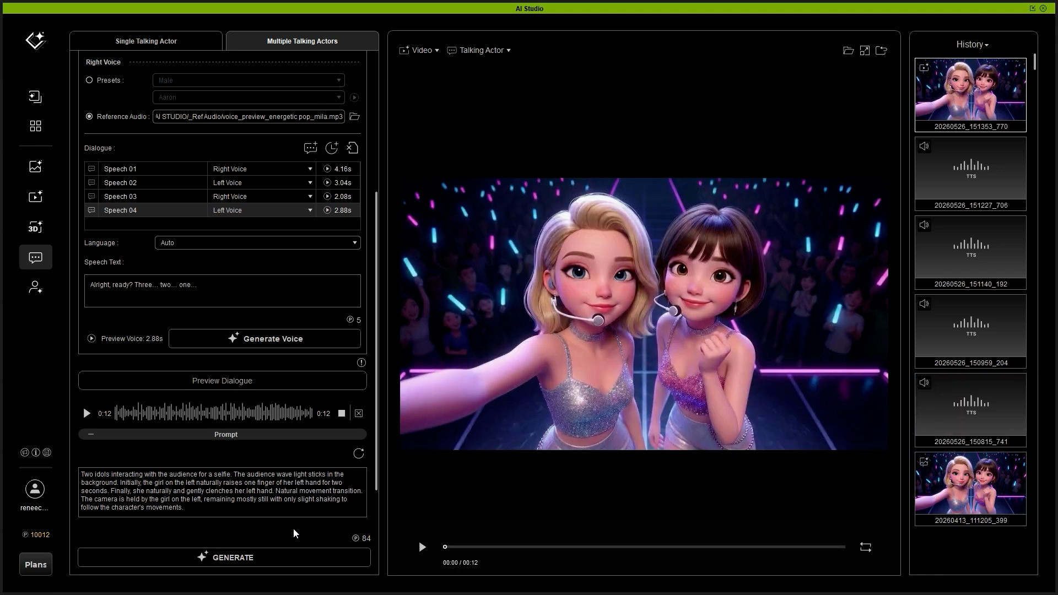This screenshot has width=1058, height=595.
Task: Select the Talking Actor sidebar icon
Action: (36, 257)
